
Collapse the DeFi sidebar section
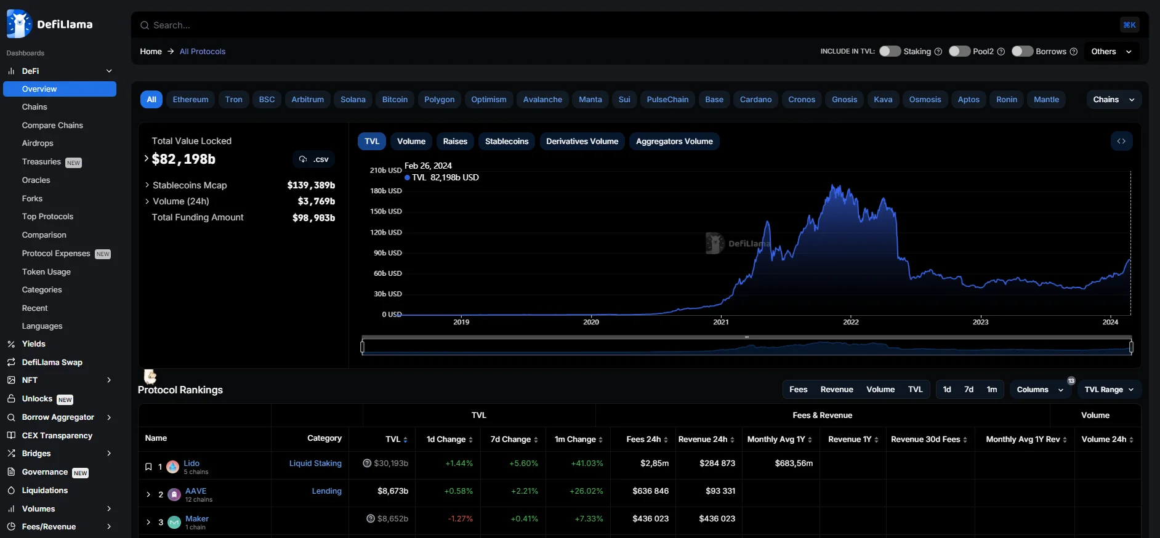click(x=109, y=71)
